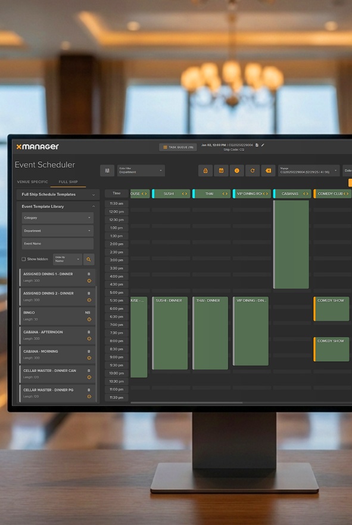Click clock icon on Cabana - Afternoon template
This screenshot has height=525, width=352.
(89, 338)
